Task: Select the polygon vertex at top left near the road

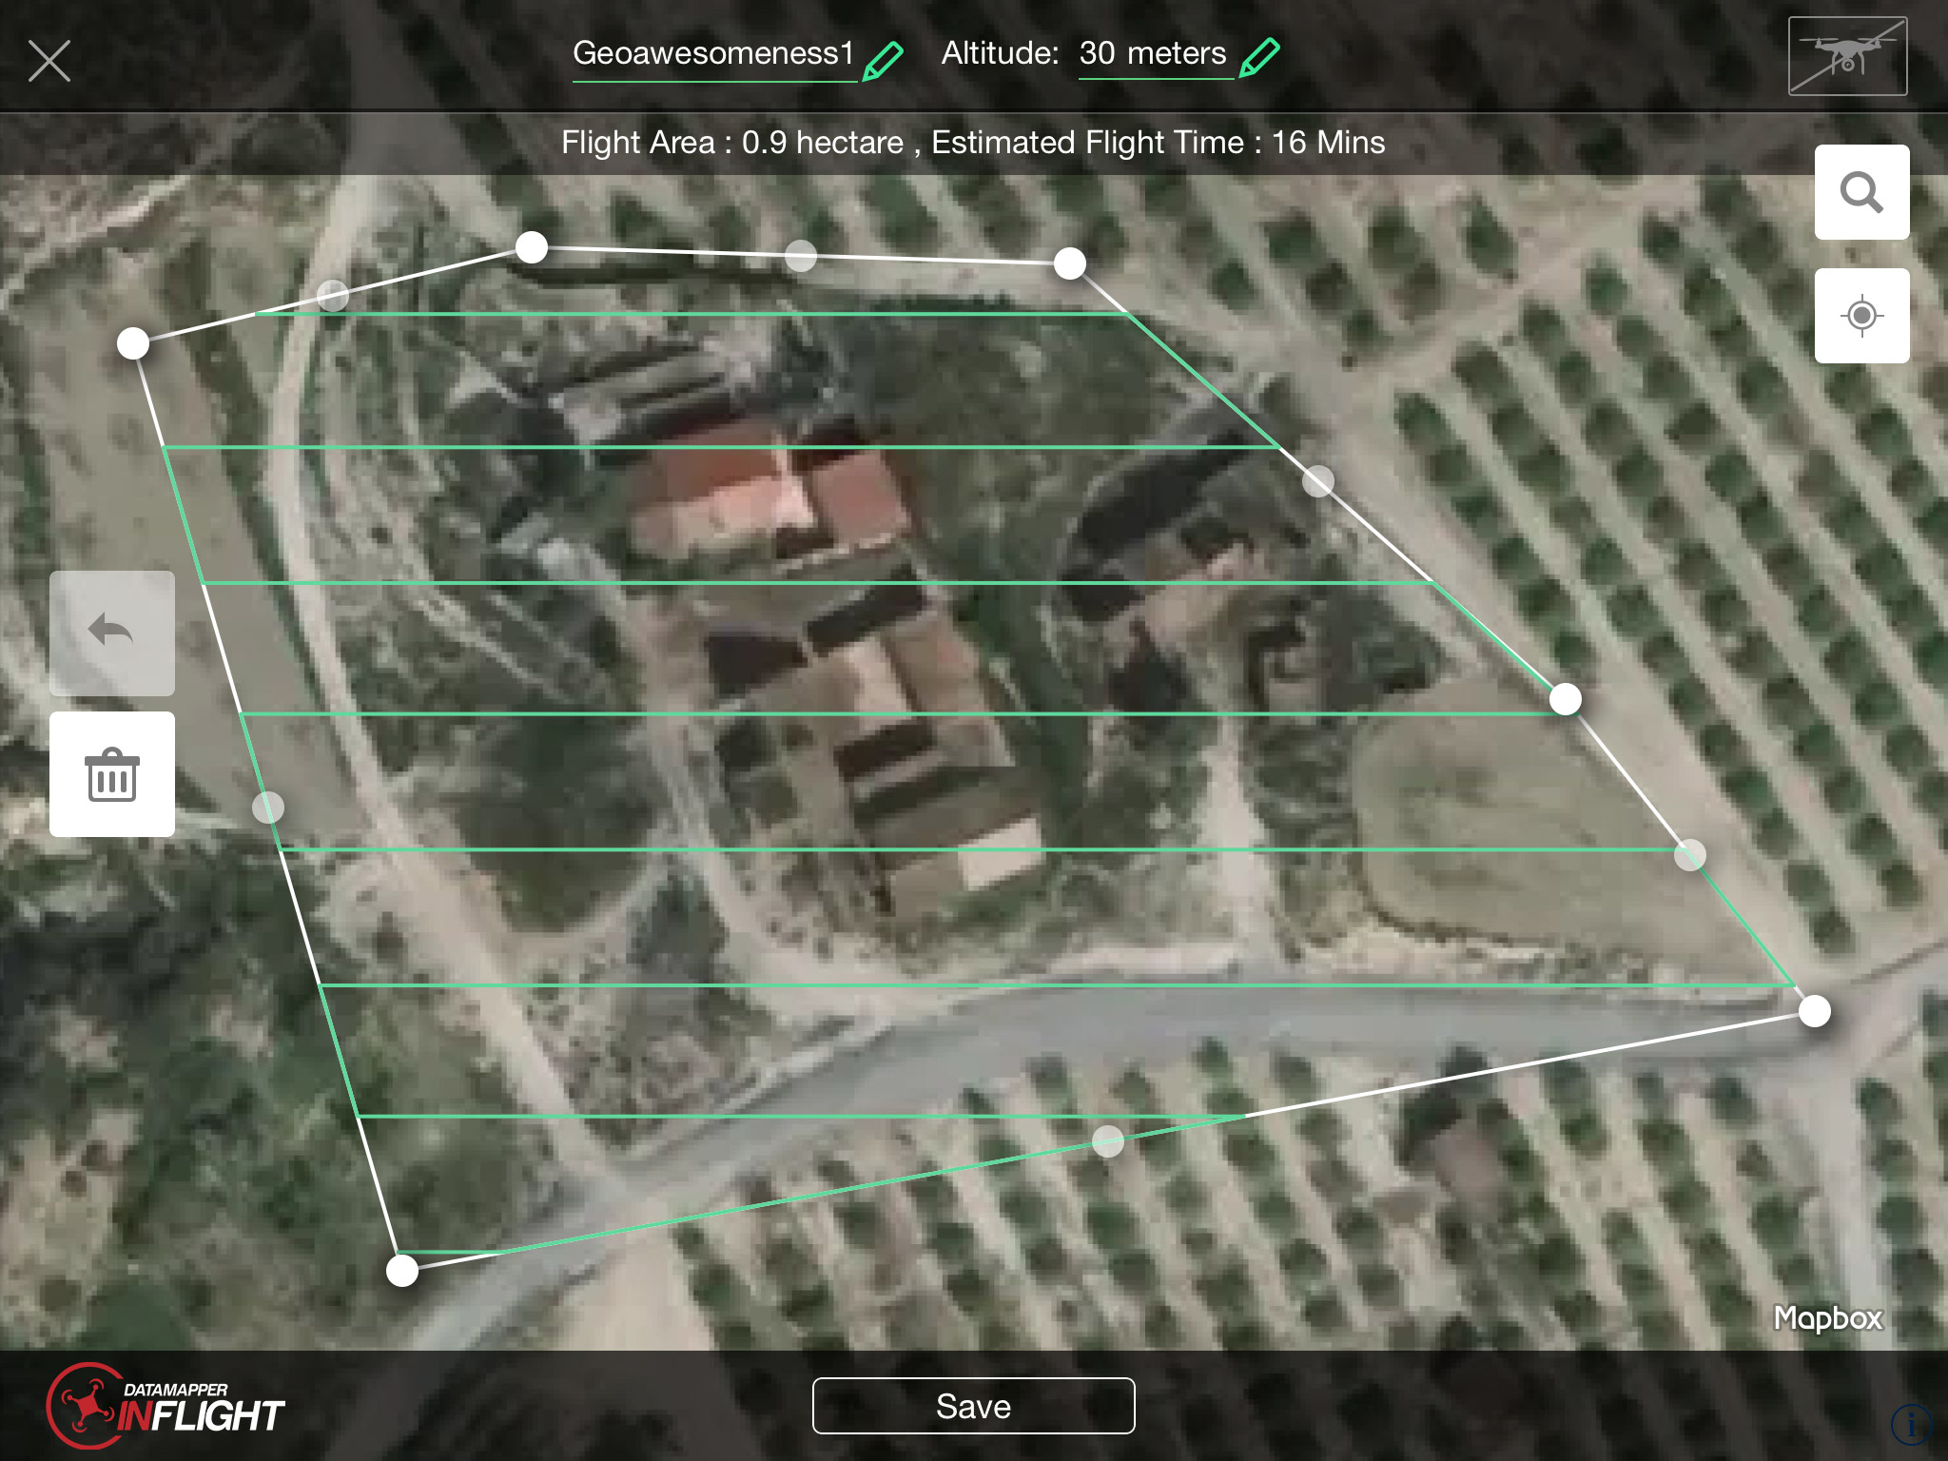Action: point(532,247)
